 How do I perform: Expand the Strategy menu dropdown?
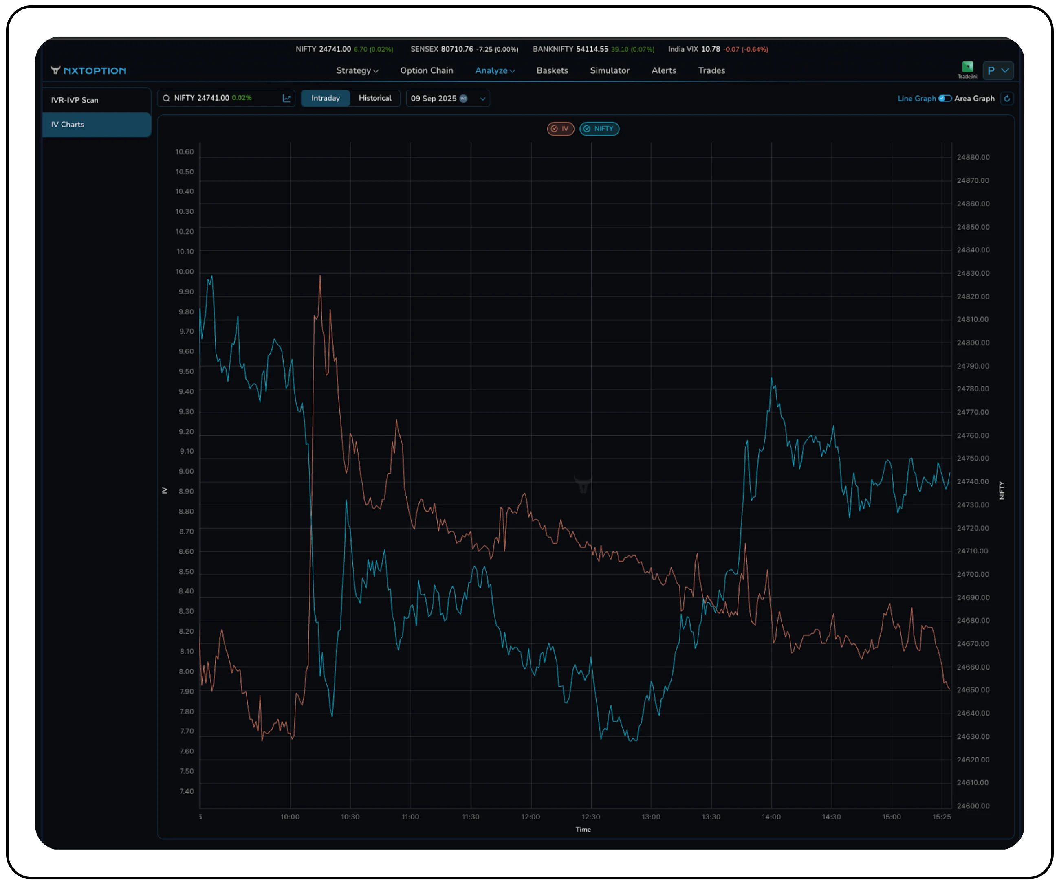tap(357, 71)
